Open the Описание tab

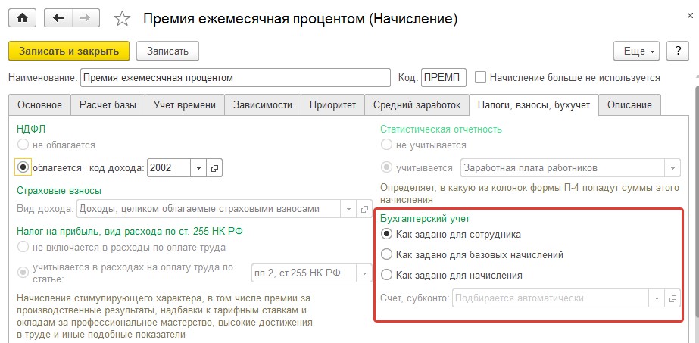629,105
